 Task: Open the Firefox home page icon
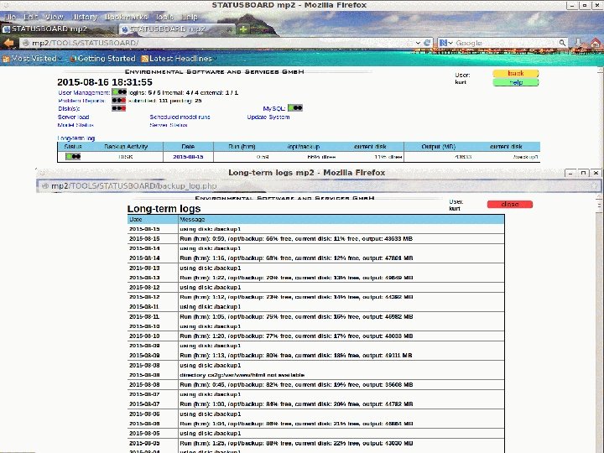point(596,43)
